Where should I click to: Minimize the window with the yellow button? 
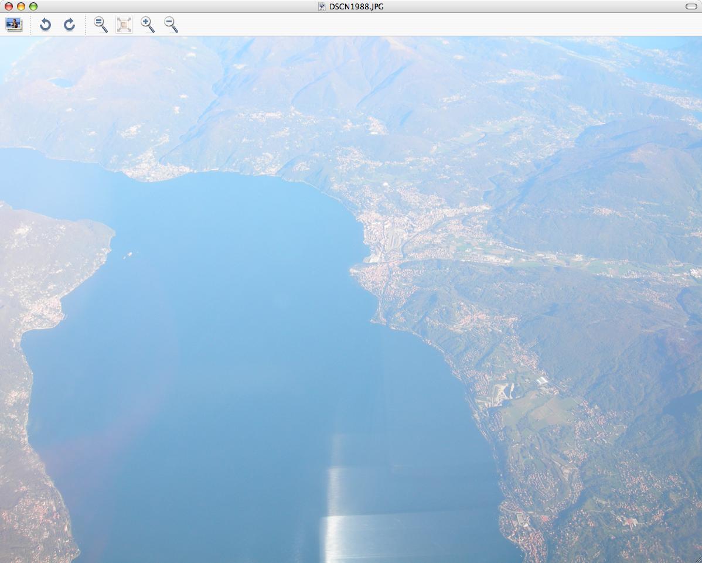pos(21,6)
